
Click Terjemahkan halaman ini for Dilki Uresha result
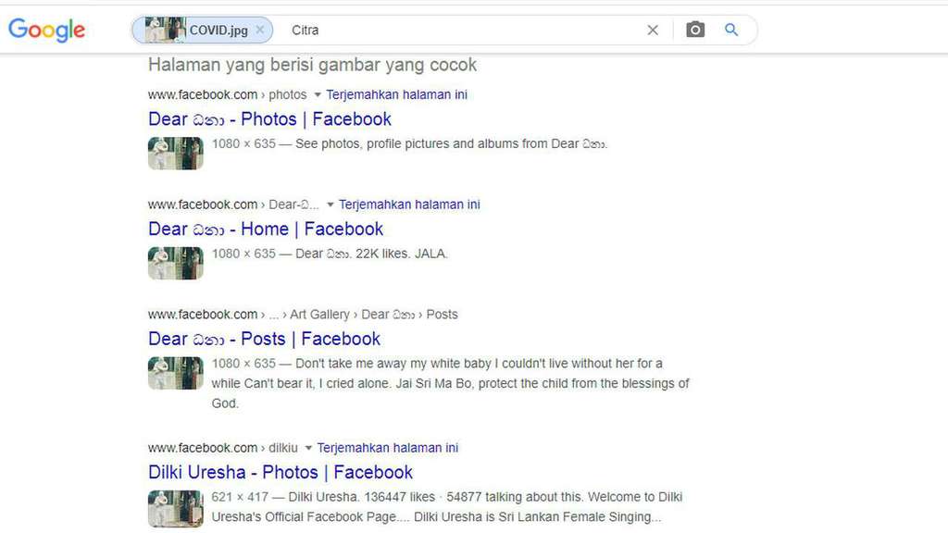coord(388,449)
